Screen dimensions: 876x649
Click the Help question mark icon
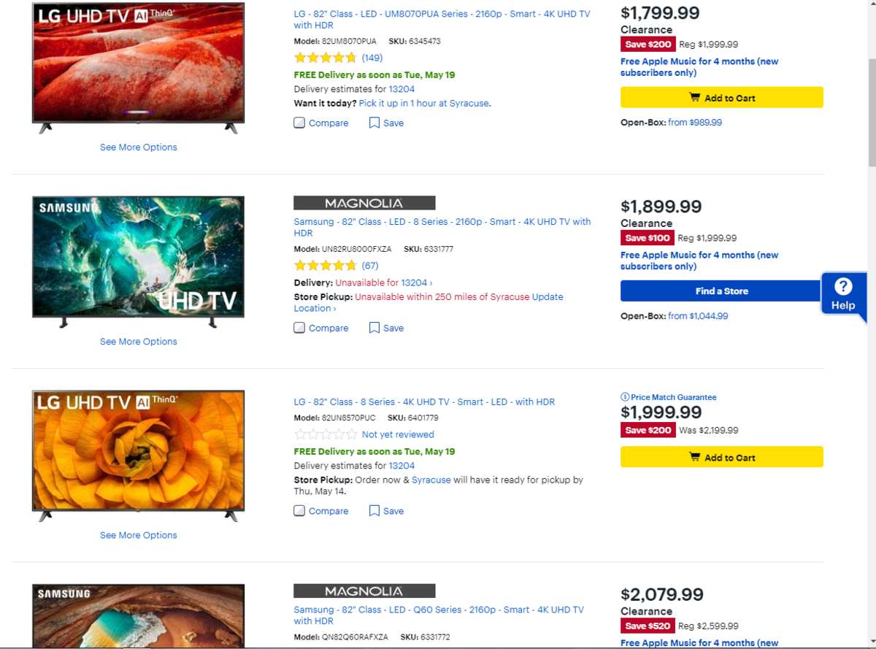(x=843, y=286)
